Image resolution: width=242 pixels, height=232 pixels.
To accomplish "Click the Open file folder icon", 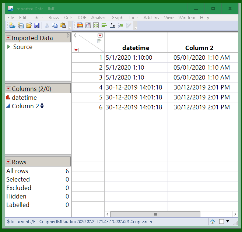I will coord(28,25).
